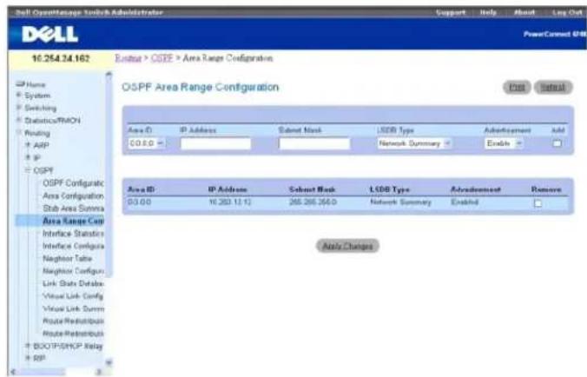Open Interface Statistics in tree

click(73, 234)
